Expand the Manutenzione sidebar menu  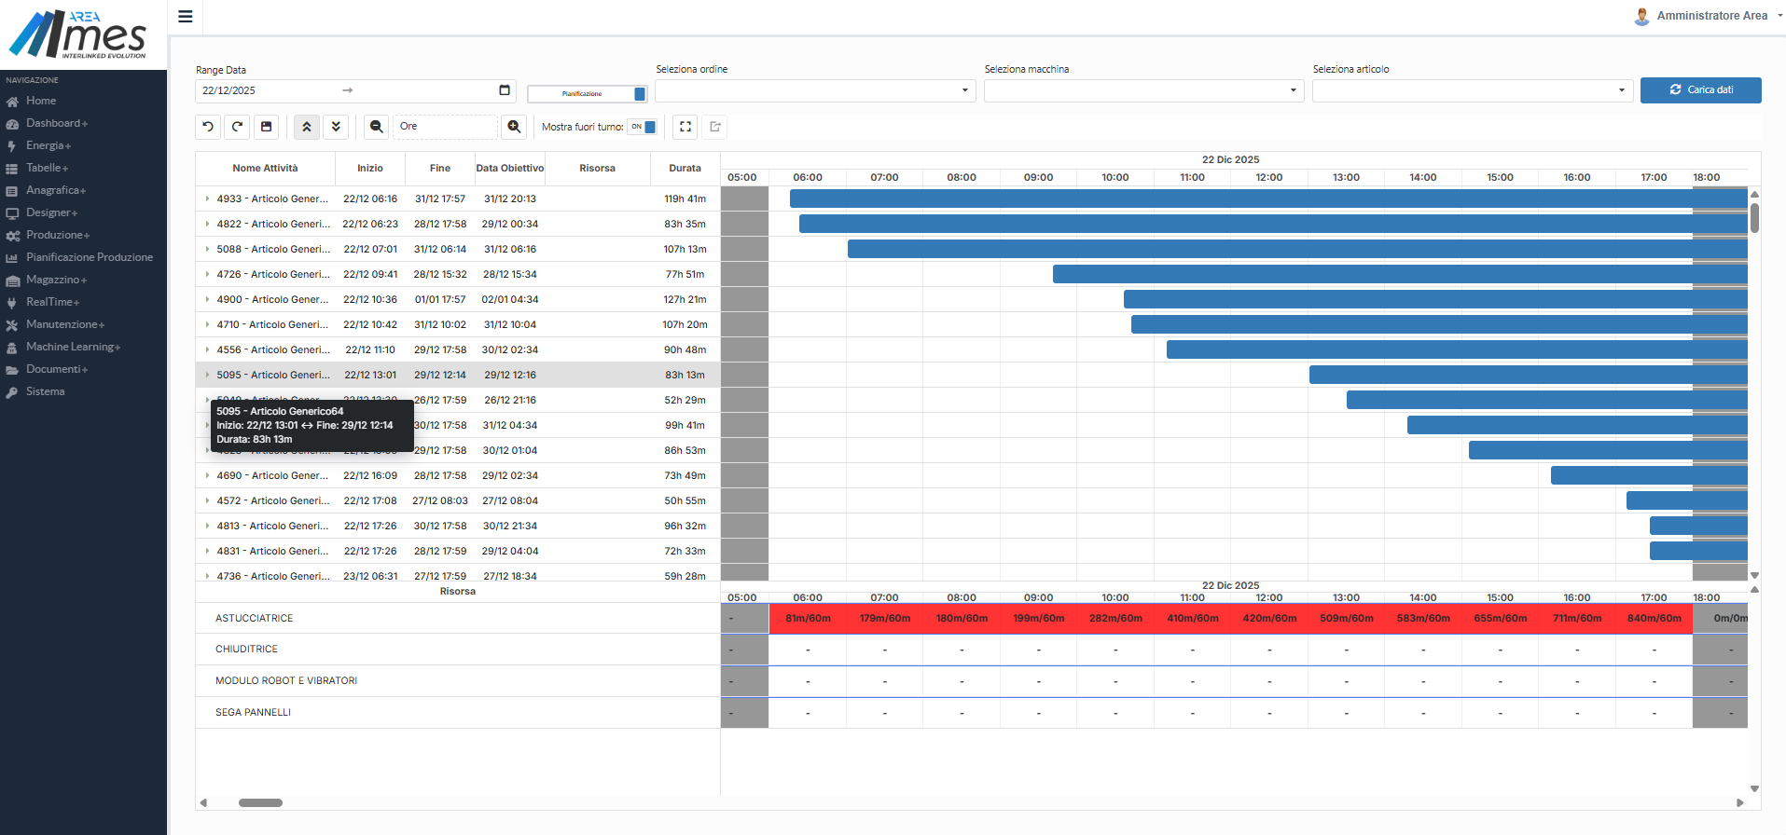click(64, 324)
